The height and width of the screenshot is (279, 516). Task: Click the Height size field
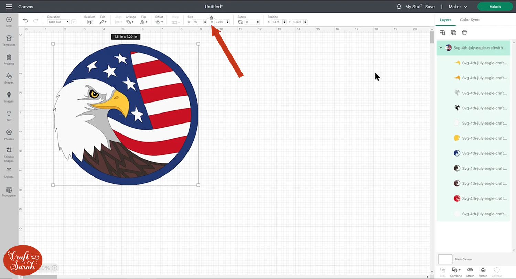[221, 22]
